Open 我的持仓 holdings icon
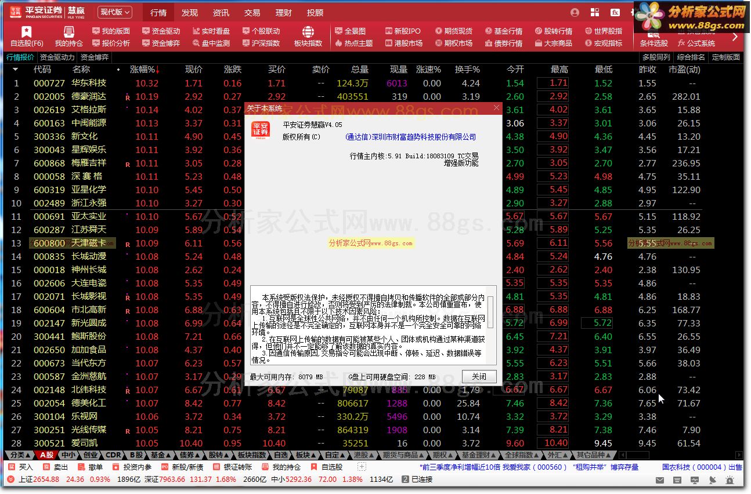 click(x=68, y=36)
